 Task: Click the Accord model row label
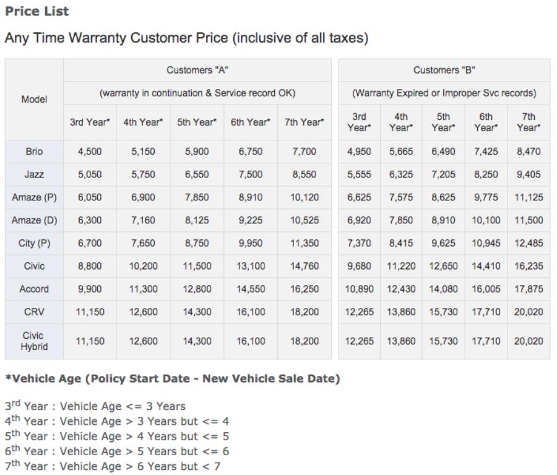pyautogui.click(x=34, y=289)
